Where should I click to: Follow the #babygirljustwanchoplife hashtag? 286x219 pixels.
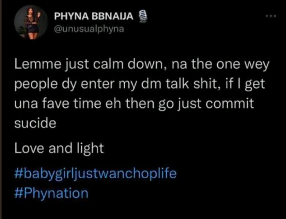point(95,173)
